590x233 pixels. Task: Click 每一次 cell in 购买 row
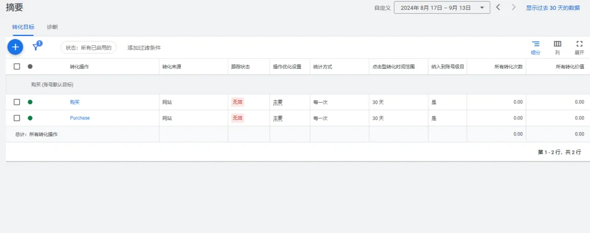(320, 102)
